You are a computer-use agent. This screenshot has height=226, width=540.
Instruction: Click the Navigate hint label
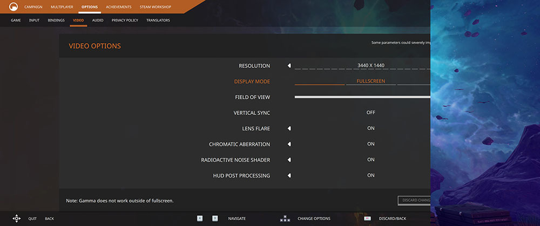click(x=237, y=219)
